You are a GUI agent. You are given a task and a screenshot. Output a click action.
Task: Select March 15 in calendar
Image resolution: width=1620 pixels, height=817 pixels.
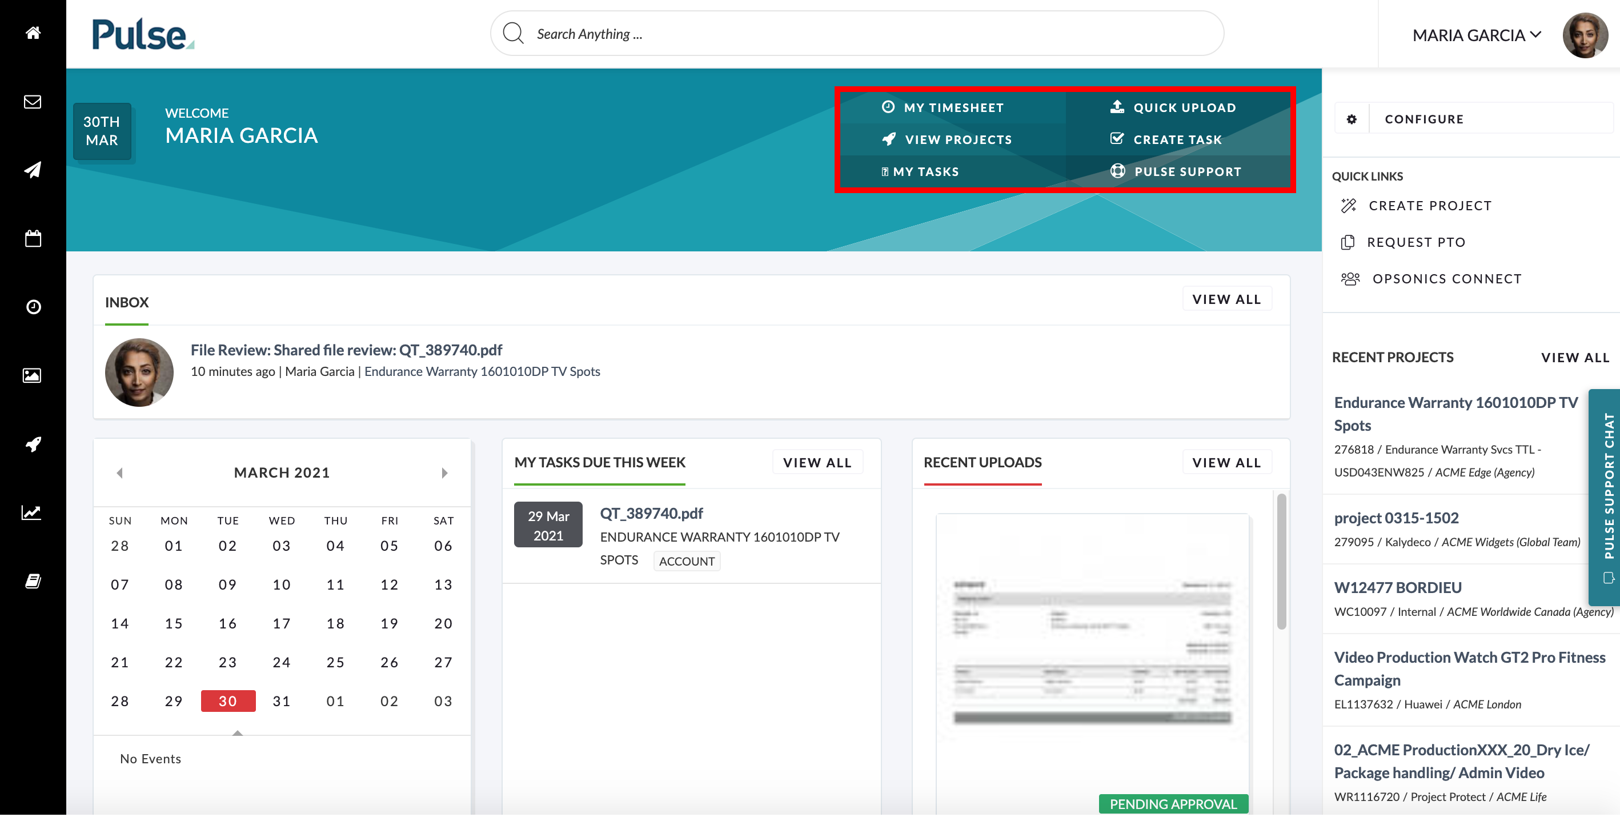[x=174, y=624]
